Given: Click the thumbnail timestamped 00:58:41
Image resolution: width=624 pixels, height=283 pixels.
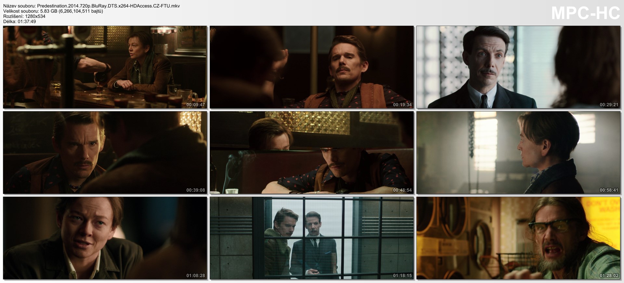Looking at the screenshot, I should pyautogui.click(x=518, y=153).
